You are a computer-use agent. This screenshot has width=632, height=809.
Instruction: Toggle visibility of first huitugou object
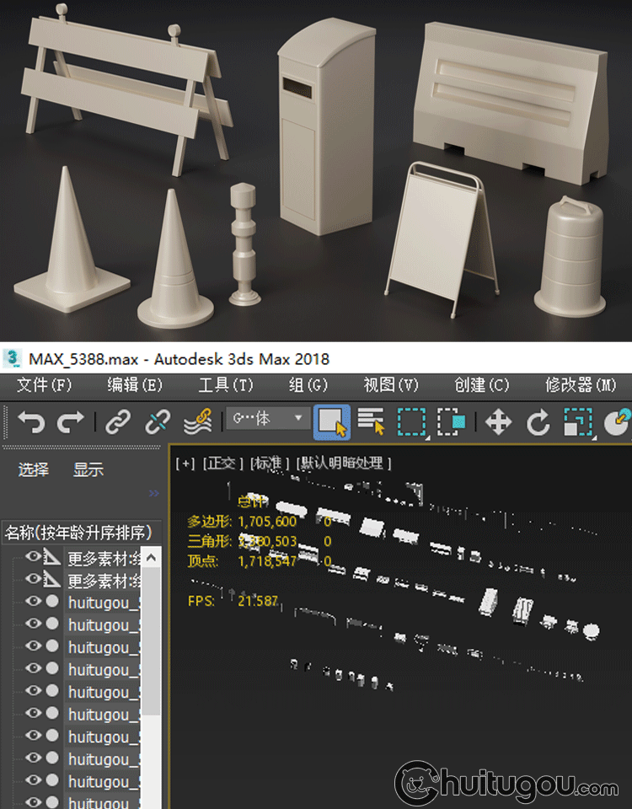pyautogui.click(x=33, y=602)
